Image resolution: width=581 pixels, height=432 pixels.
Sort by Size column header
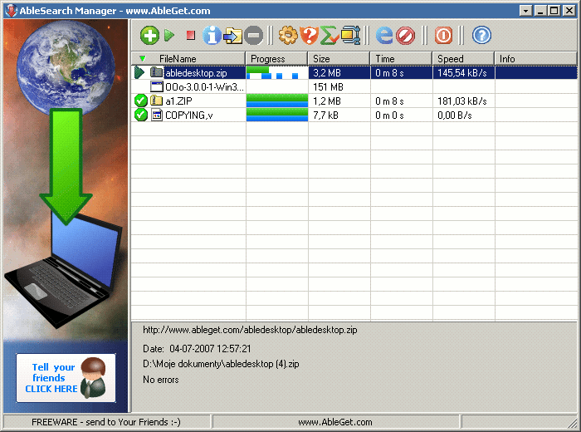[x=339, y=59]
